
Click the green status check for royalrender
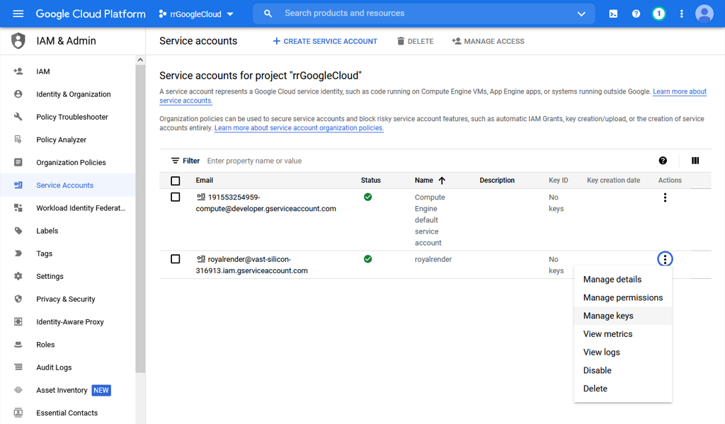point(367,259)
